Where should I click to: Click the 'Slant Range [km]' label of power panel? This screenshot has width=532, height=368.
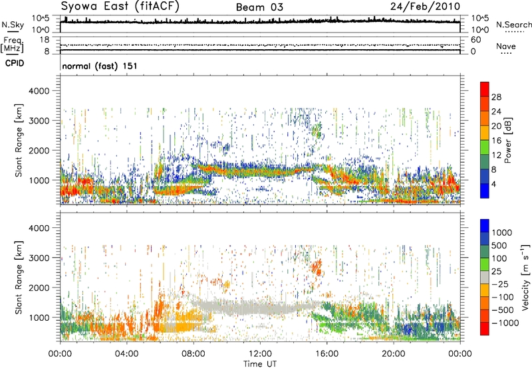(x=19, y=140)
